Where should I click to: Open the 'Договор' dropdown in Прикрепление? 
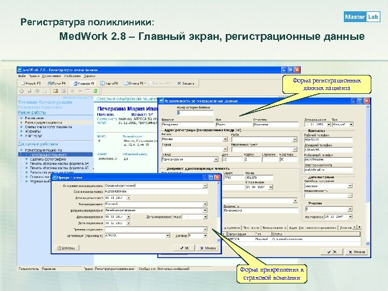[205, 235]
